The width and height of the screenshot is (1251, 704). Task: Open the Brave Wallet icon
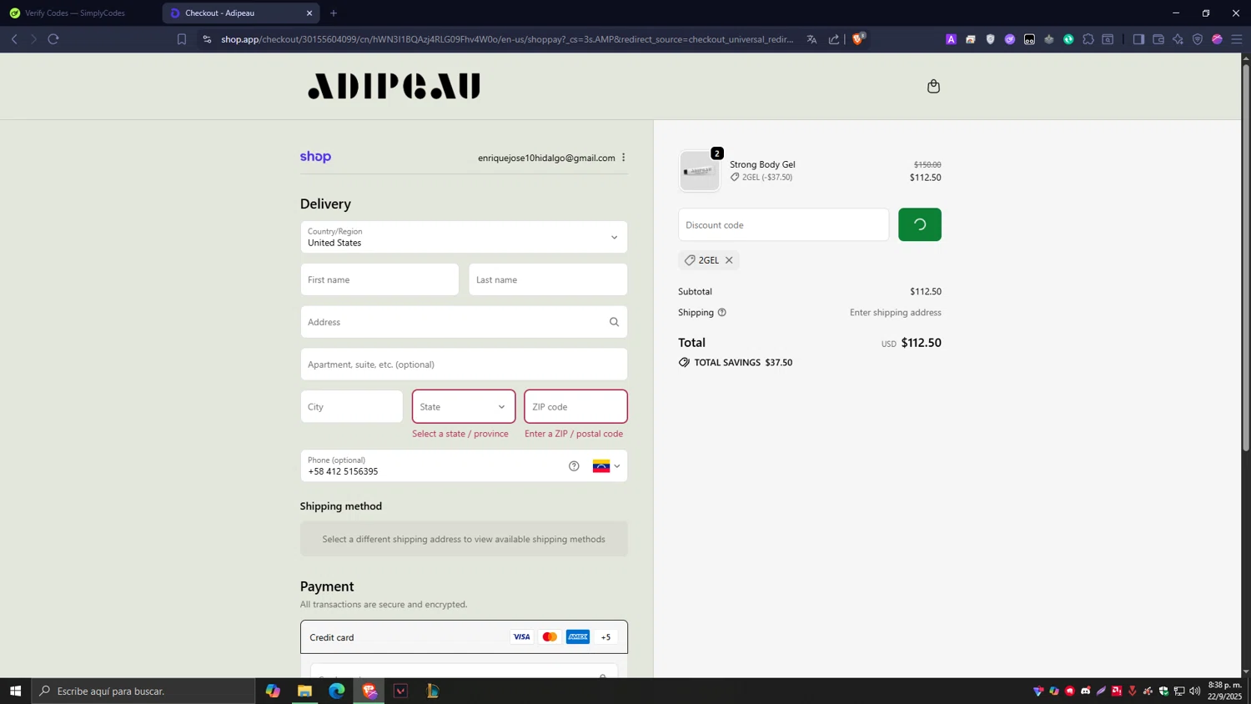click(1158, 39)
